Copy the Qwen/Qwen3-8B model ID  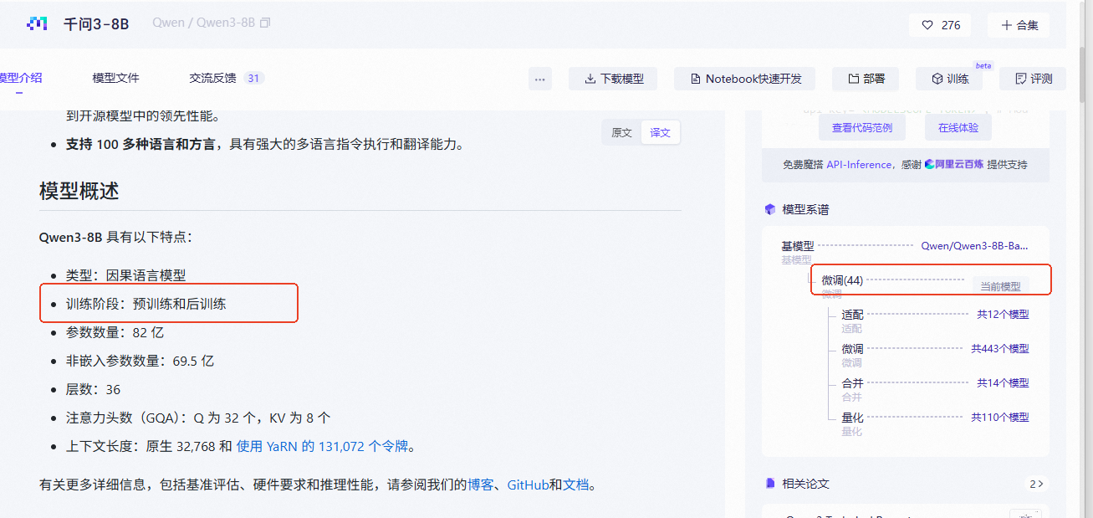(x=265, y=23)
